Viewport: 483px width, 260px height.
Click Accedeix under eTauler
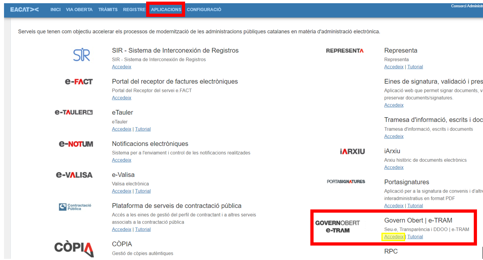(122, 129)
